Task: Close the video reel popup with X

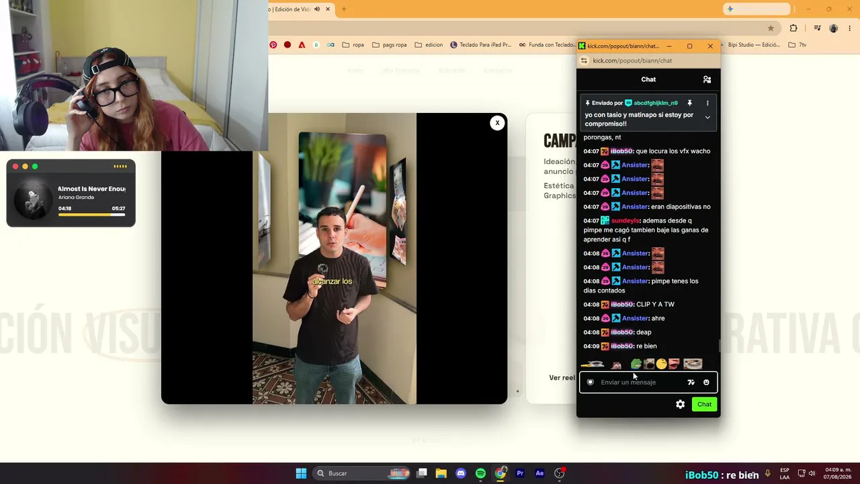Action: (x=497, y=123)
